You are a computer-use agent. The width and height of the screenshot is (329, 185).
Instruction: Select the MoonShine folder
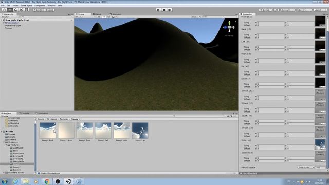click(x=17, y=153)
